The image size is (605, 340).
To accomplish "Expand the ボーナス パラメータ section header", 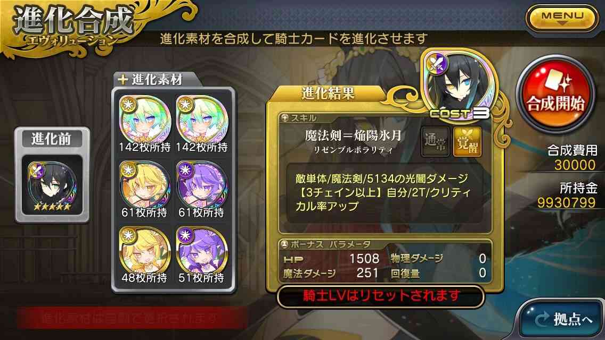I will [325, 244].
